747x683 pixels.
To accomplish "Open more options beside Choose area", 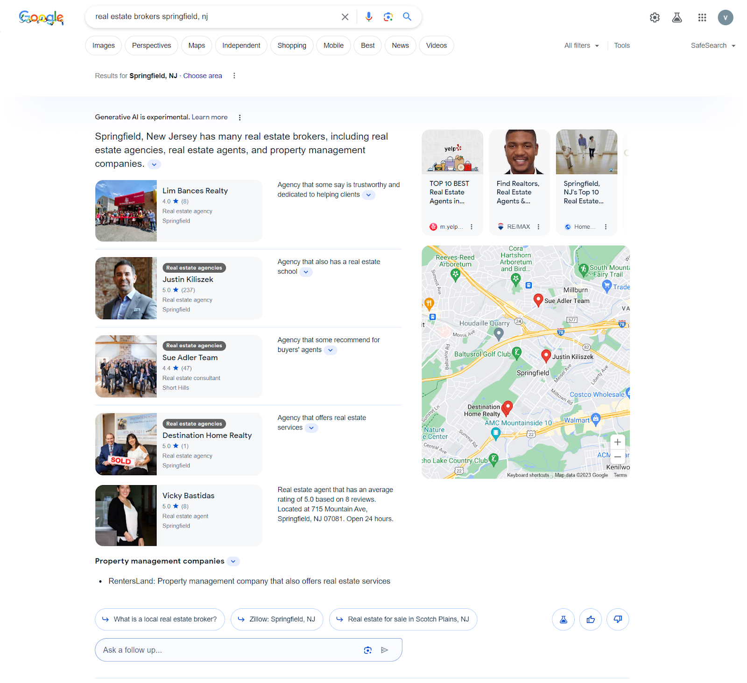I will point(234,76).
